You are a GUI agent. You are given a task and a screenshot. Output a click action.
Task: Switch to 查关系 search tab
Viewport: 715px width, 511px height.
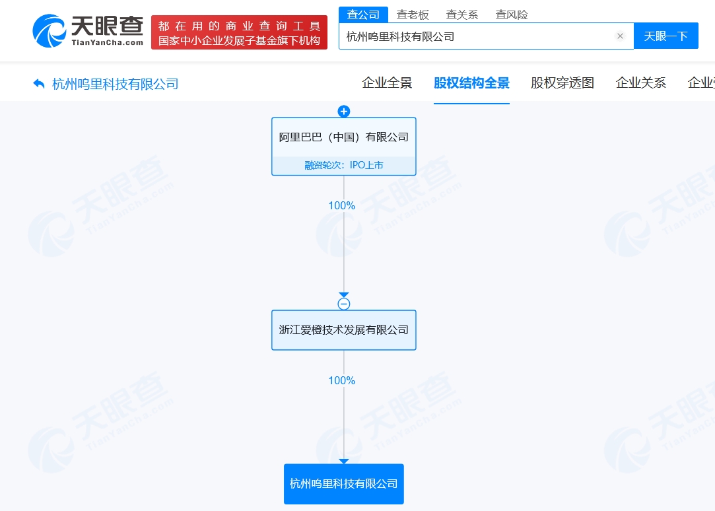462,15
